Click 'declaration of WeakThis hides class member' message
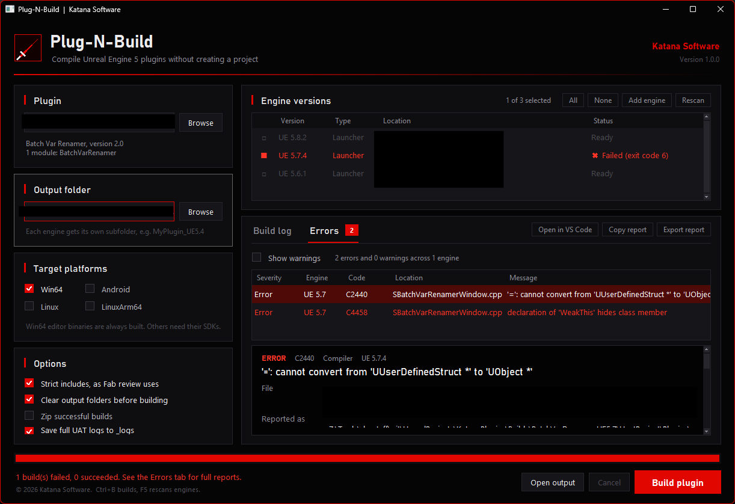Viewport: 735px width, 504px height. tap(587, 313)
